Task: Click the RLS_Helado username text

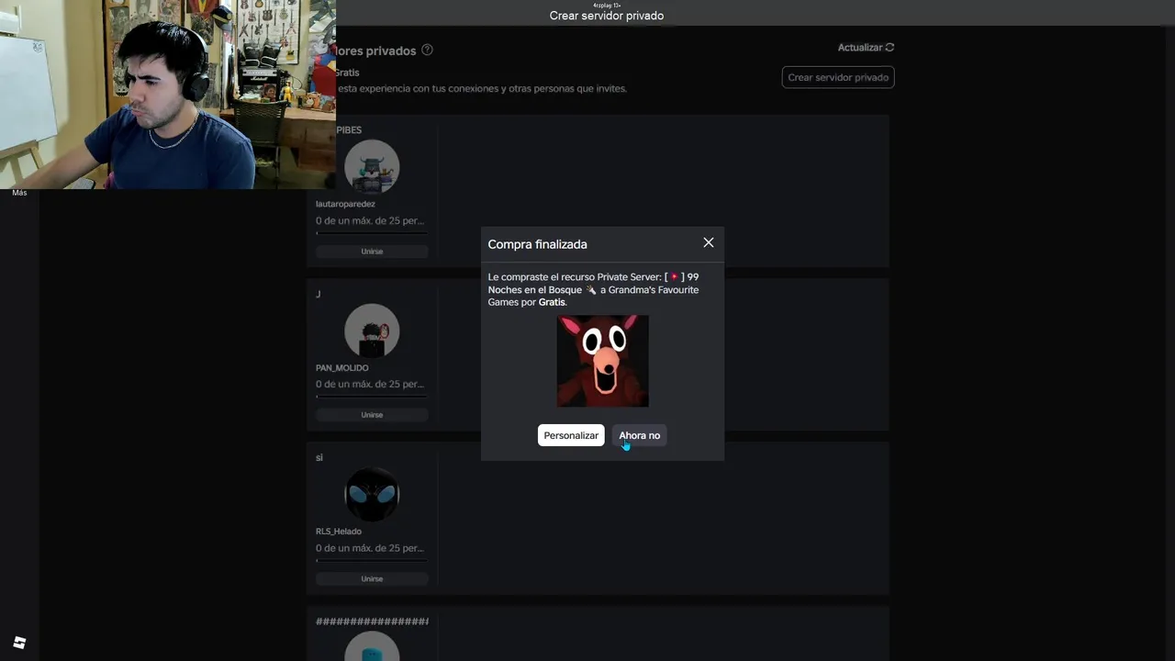Action: (339, 532)
